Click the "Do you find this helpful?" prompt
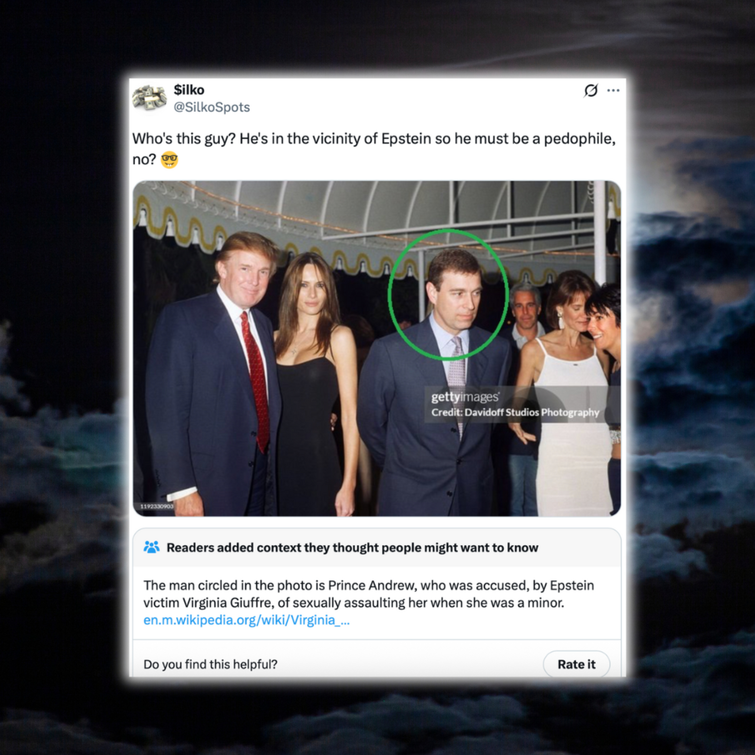The image size is (755, 755). [210, 664]
